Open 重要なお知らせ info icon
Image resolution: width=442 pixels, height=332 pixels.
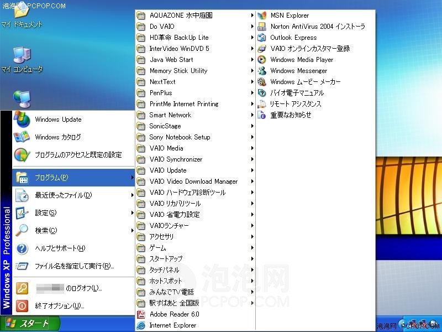pyautogui.click(x=262, y=115)
